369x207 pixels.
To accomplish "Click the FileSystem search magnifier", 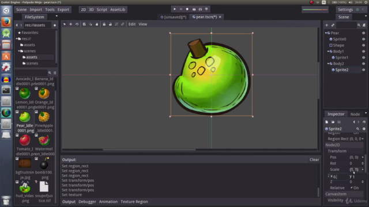I will (x=50, y=73).
